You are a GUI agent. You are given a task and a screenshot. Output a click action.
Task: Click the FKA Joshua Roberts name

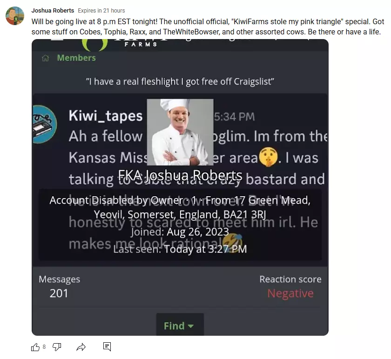[180, 175]
